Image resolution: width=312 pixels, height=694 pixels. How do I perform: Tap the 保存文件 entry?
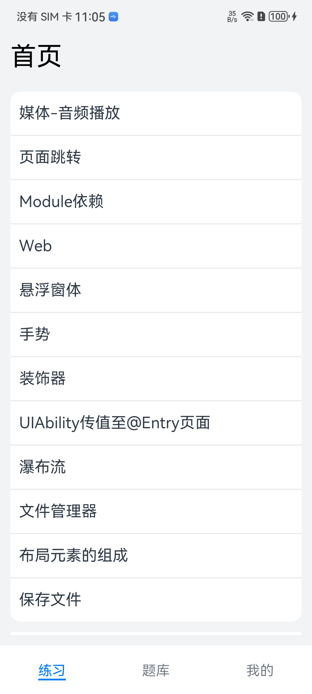(x=156, y=600)
